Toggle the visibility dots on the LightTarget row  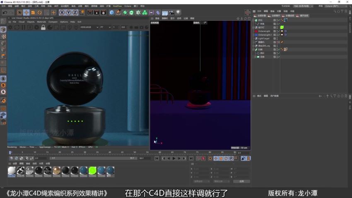(x=277, y=39)
